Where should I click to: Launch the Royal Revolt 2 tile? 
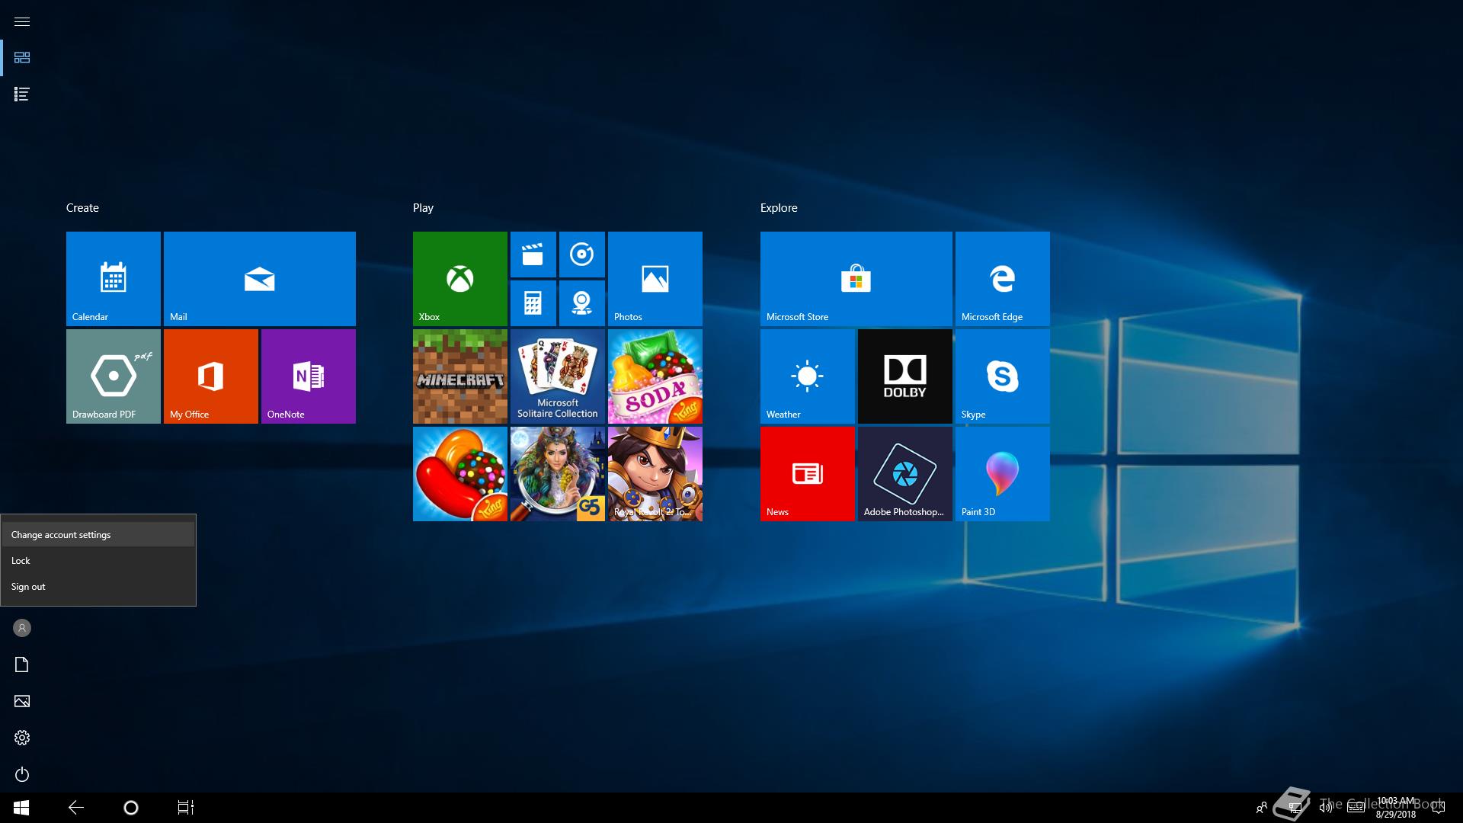(x=655, y=474)
